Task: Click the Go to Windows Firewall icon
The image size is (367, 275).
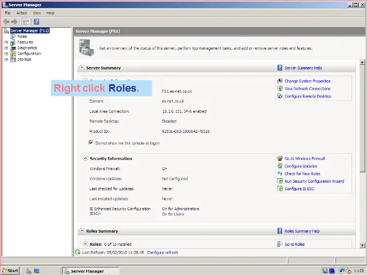Action: [280, 159]
